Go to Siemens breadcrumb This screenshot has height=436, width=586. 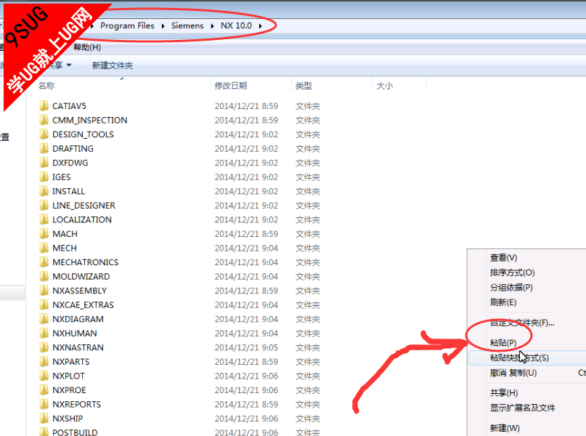187,26
